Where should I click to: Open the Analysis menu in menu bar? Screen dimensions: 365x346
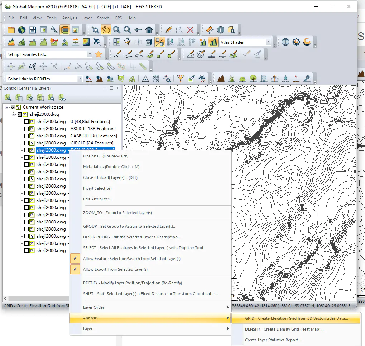[x=69, y=18]
